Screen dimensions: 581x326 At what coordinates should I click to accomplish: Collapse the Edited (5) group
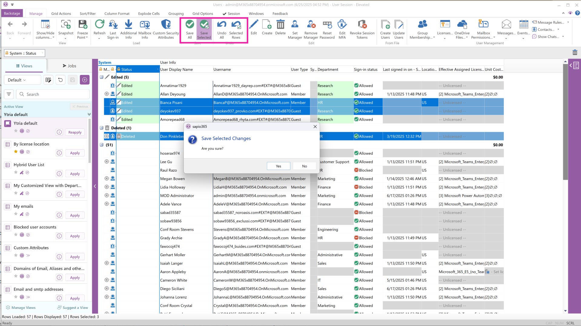coord(102,77)
